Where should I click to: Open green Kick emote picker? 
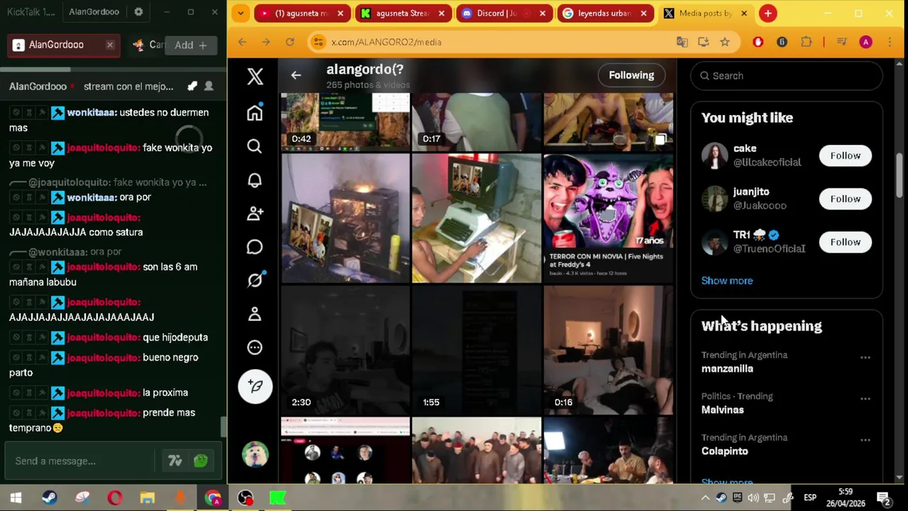201,461
